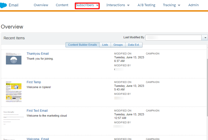The image size is (208, 140).
Task: Switch to the Data Ext. tab
Action: coord(134,45)
